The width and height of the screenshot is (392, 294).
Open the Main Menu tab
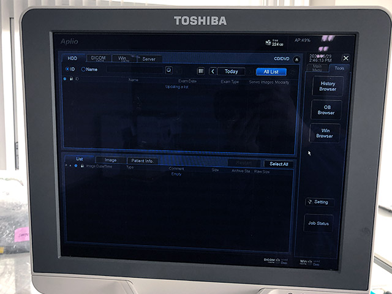click(x=317, y=68)
